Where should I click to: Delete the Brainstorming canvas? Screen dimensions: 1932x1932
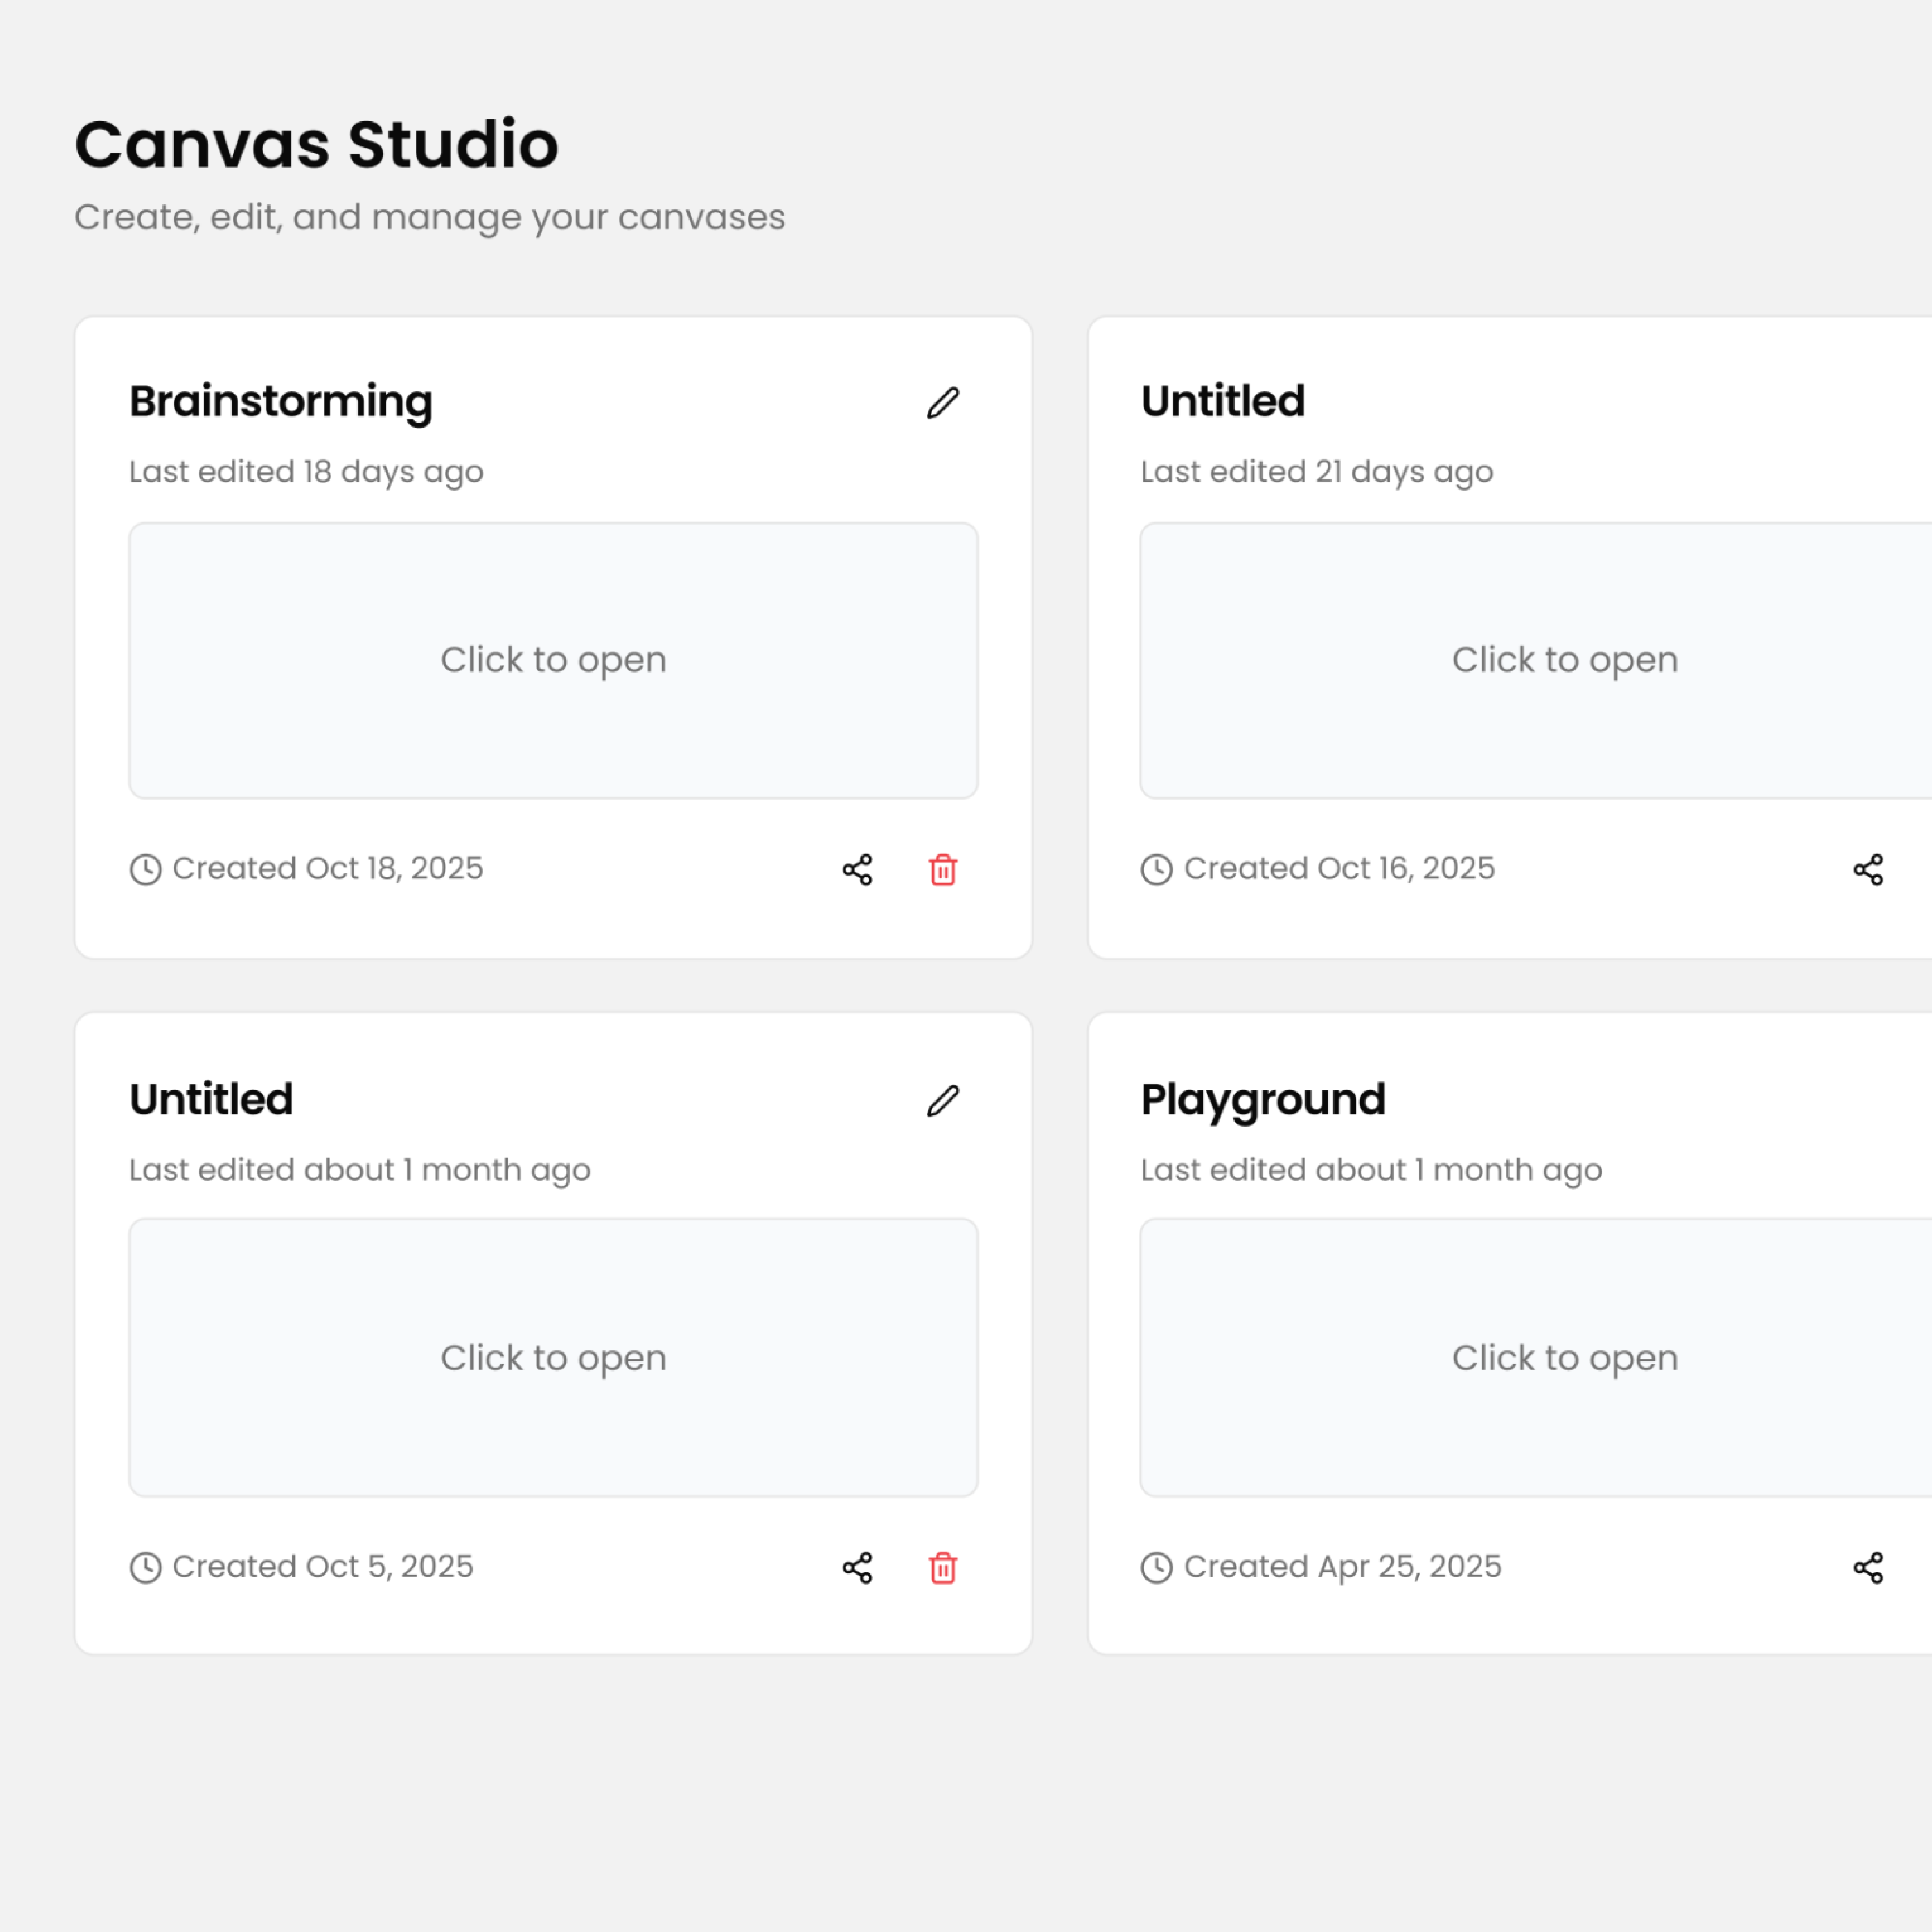(x=942, y=869)
